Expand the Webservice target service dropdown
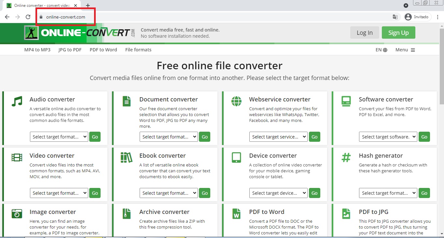The width and height of the screenshot is (444, 238). click(278, 137)
